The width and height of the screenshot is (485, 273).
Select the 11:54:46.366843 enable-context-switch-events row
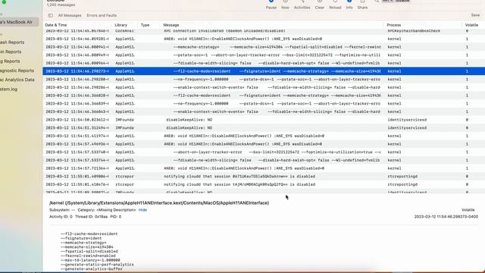point(264,111)
